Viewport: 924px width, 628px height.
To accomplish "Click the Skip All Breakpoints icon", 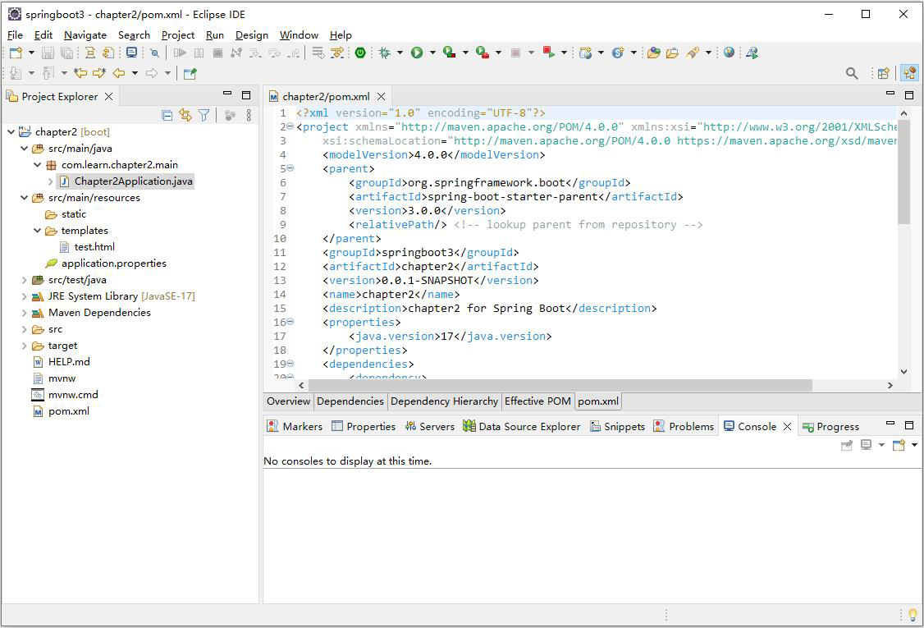I will coord(154,53).
